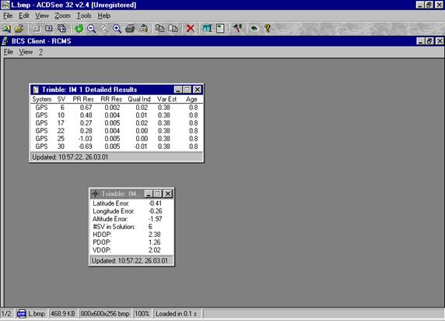Image resolution: width=445 pixels, height=321 pixels.
Task: Click the open file folder icon
Action: (x=19, y=28)
